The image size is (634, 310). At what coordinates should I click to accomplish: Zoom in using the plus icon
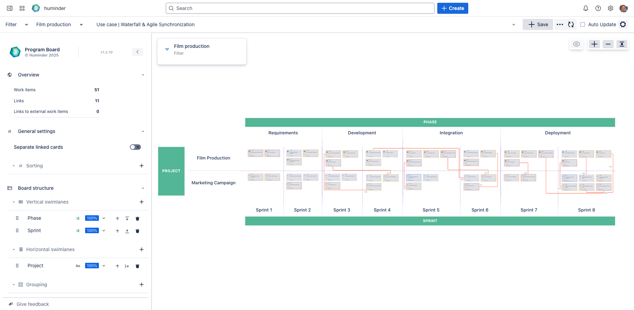pyautogui.click(x=594, y=44)
